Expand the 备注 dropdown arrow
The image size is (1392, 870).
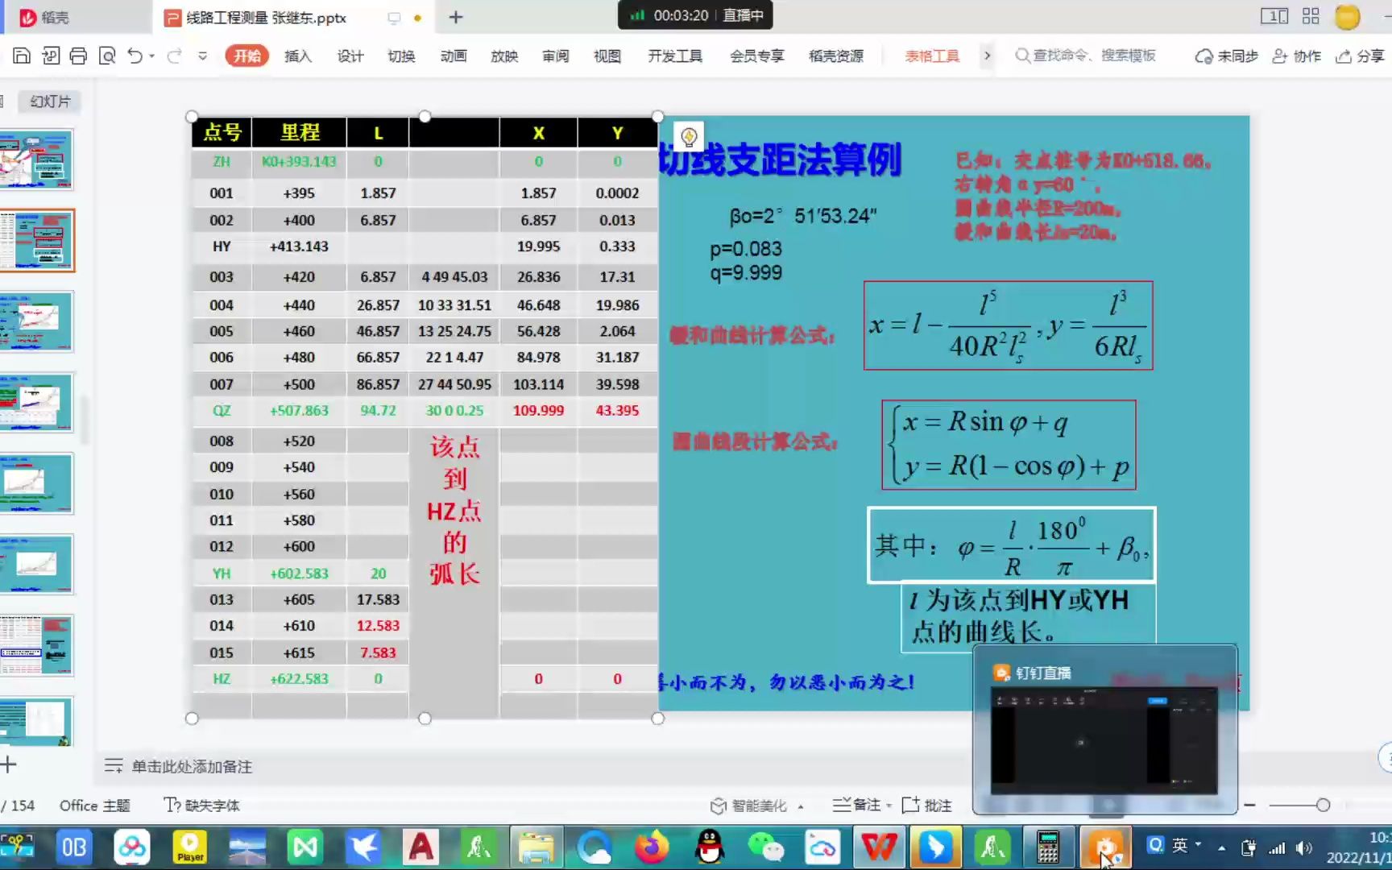(889, 806)
